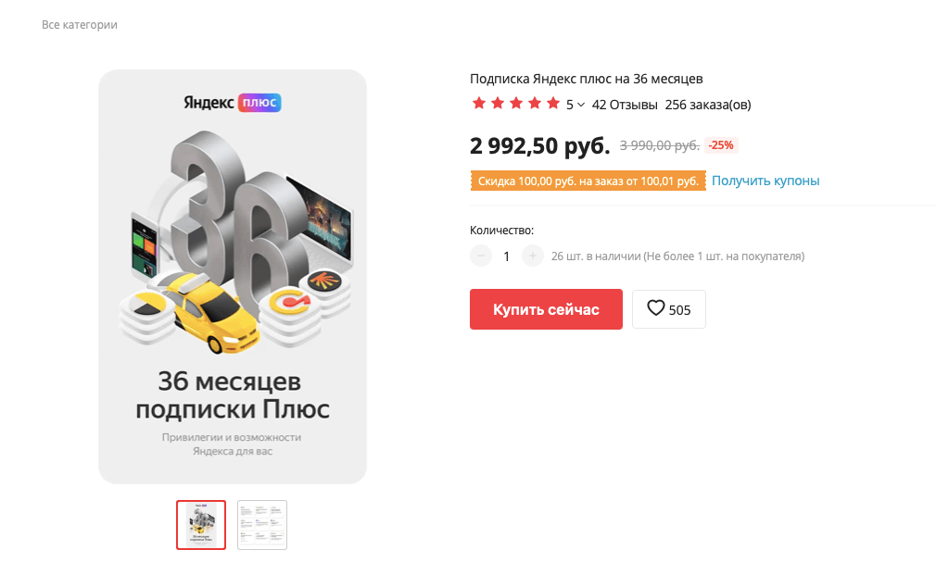Click the first red rating star
This screenshot has height=575, width=936.
click(477, 103)
